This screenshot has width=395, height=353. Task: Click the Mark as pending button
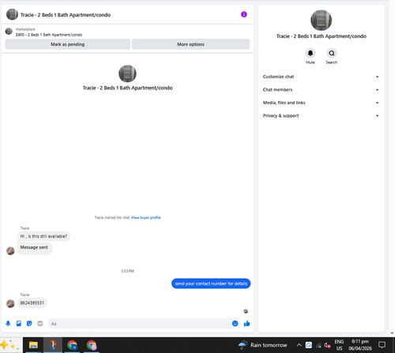pos(68,44)
